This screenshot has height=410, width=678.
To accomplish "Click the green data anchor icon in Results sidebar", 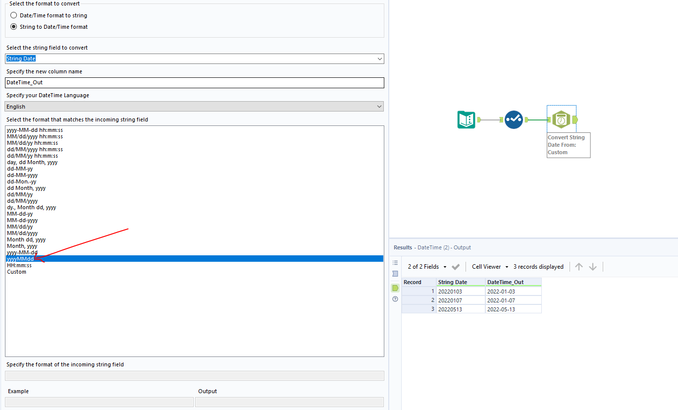I will [x=395, y=288].
